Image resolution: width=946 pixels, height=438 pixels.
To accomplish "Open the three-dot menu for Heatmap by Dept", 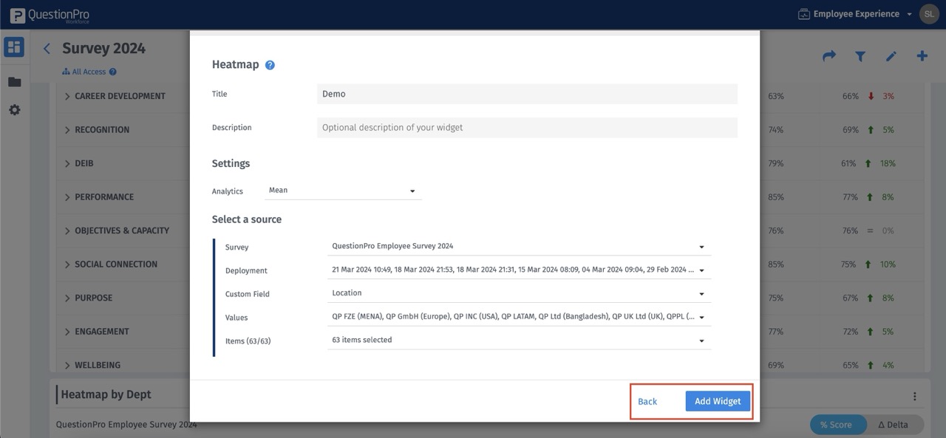I will [x=915, y=395].
